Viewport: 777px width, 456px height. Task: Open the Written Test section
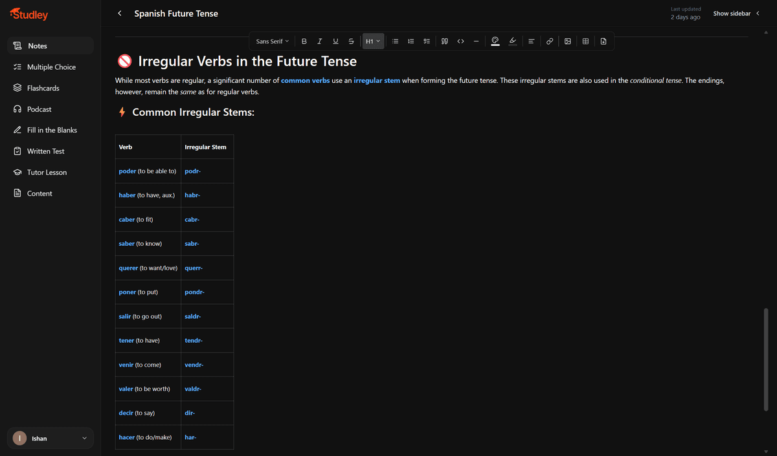pos(51,151)
